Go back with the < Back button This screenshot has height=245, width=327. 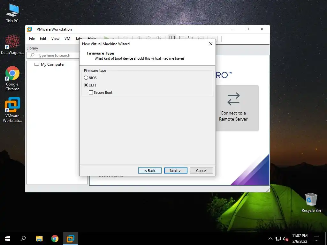point(150,170)
